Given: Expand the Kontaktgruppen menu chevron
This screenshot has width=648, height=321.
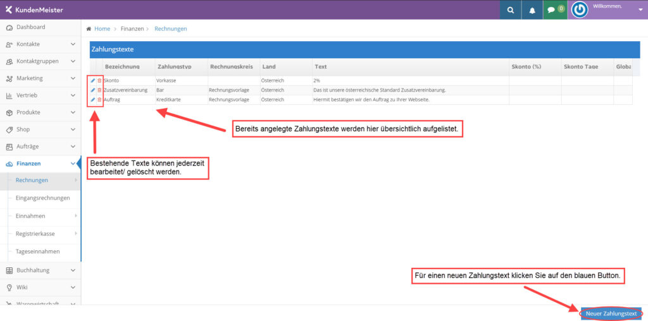Looking at the screenshot, I should pos(73,61).
